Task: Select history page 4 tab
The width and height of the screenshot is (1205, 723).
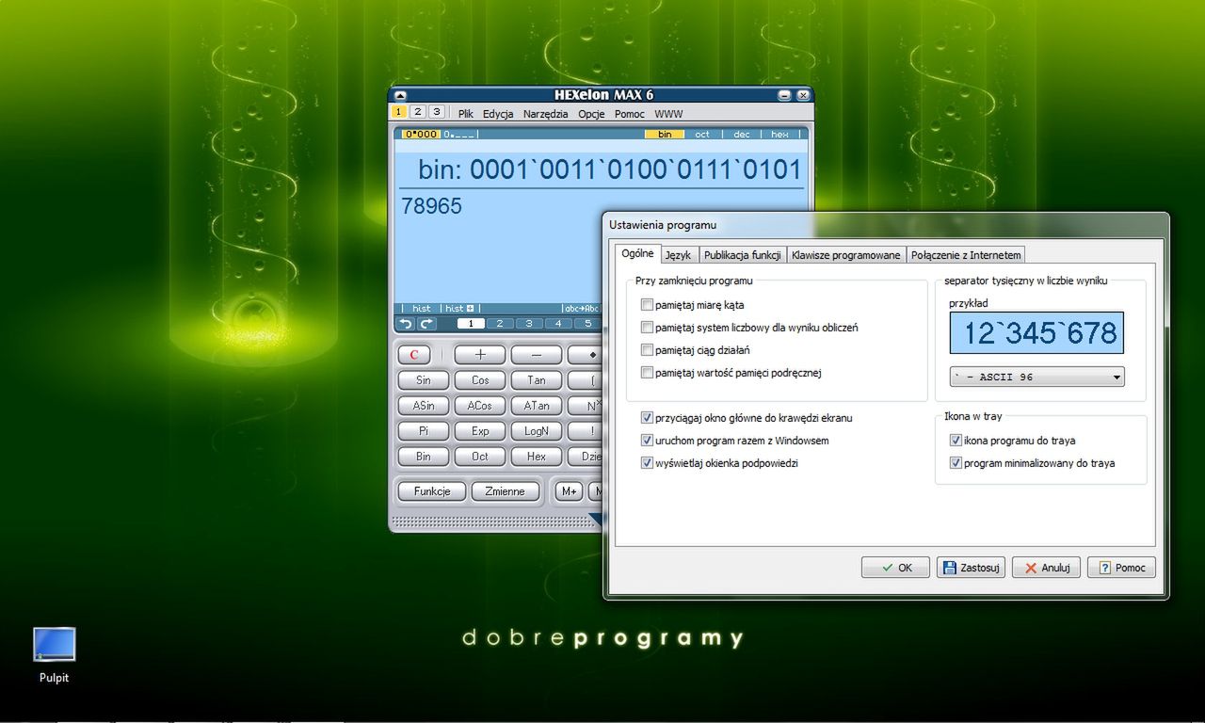Action: tap(559, 324)
